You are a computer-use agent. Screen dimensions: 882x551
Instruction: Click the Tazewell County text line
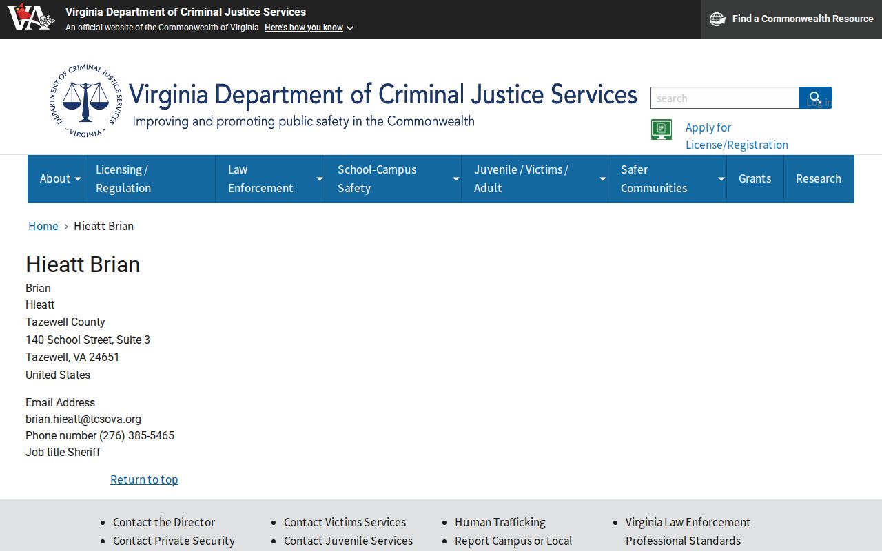pos(65,322)
